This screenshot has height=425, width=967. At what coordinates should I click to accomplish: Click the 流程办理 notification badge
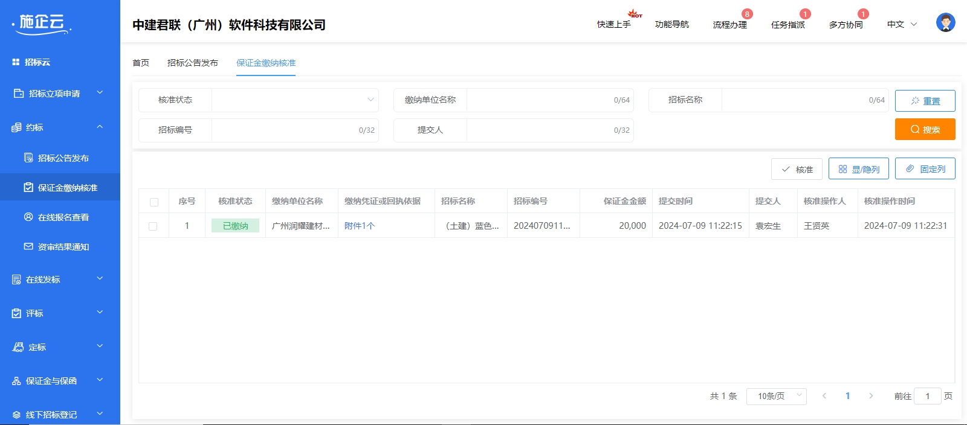click(x=747, y=14)
